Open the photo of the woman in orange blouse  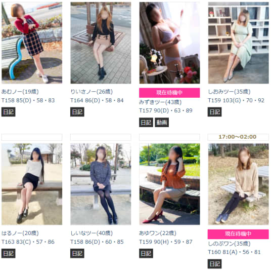coord(169,184)
